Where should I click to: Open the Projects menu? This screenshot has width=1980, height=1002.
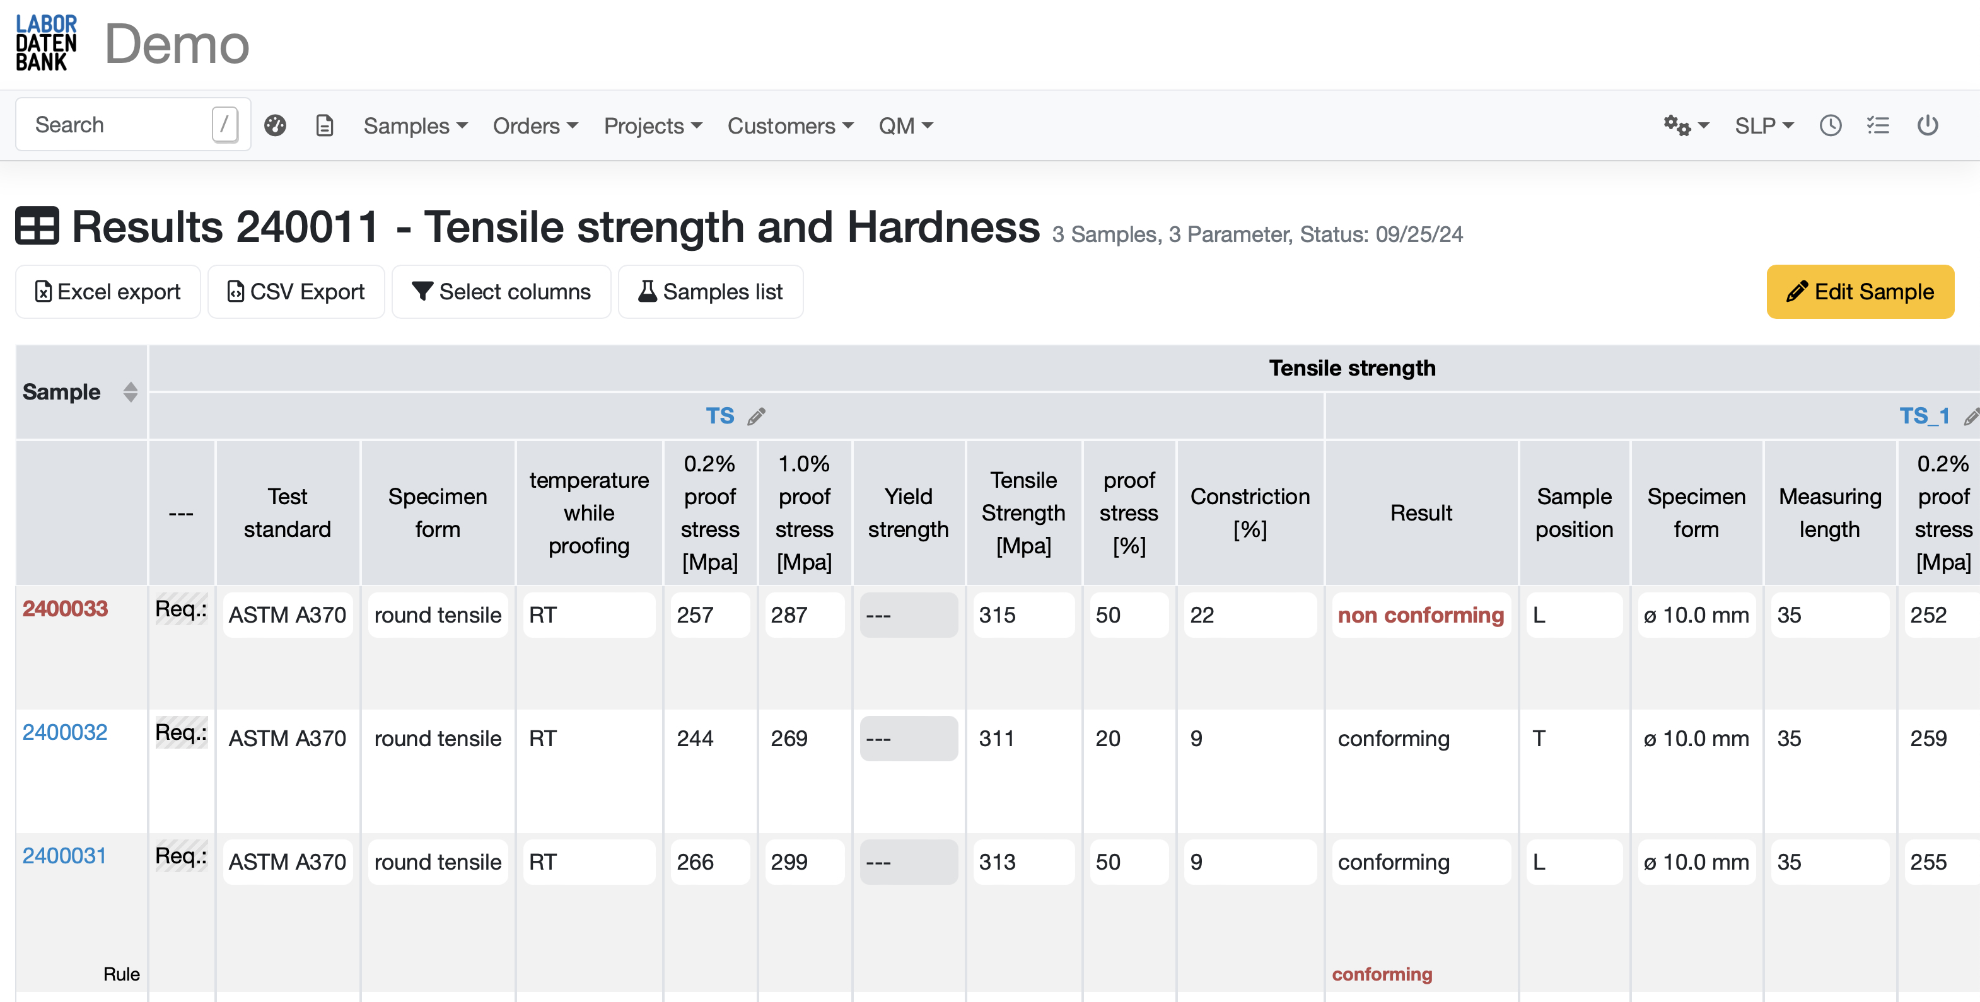point(653,125)
